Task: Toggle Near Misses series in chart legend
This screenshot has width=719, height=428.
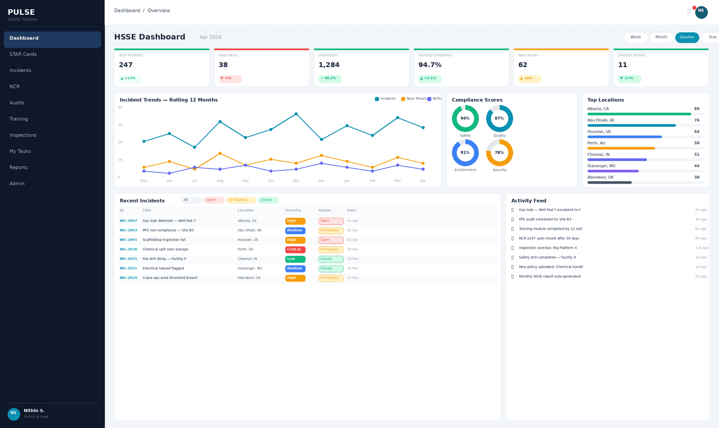Action: (x=414, y=99)
